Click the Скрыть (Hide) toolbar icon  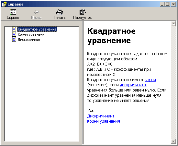coord(13,12)
